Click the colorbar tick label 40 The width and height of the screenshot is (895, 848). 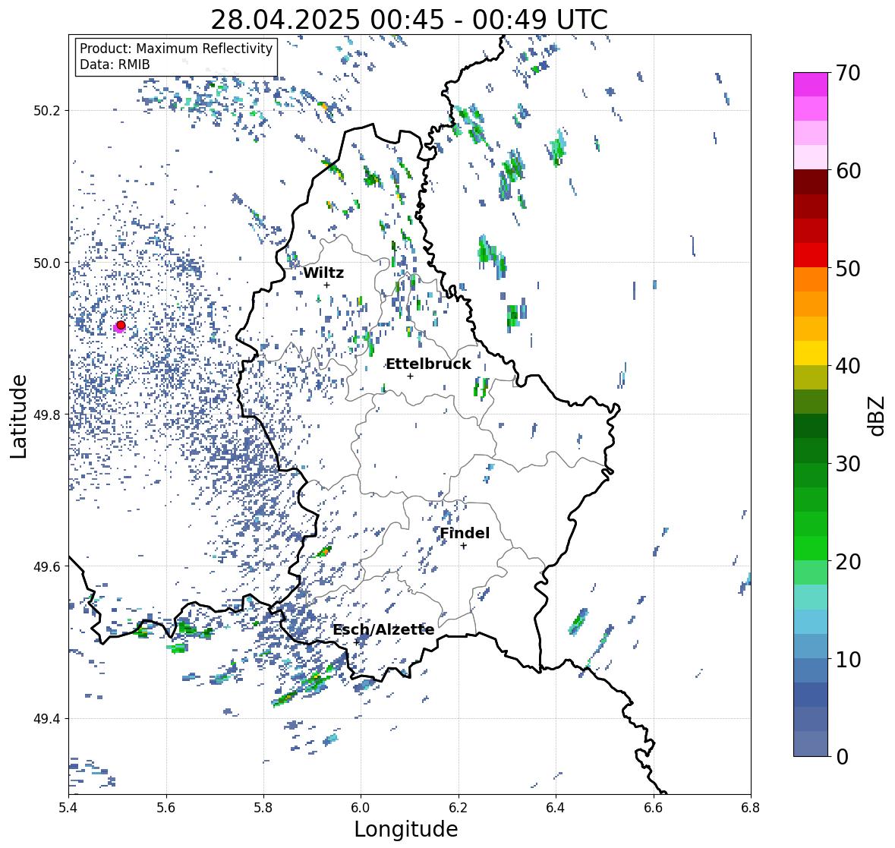pos(848,366)
